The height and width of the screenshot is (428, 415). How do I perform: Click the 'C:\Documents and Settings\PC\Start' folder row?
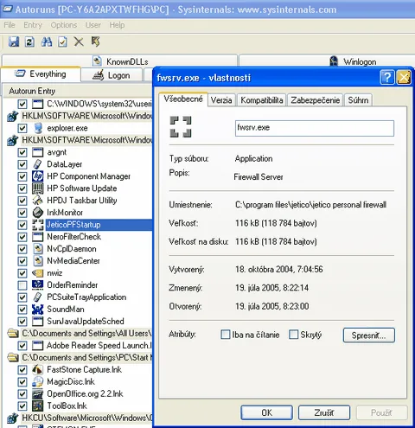[80, 357]
